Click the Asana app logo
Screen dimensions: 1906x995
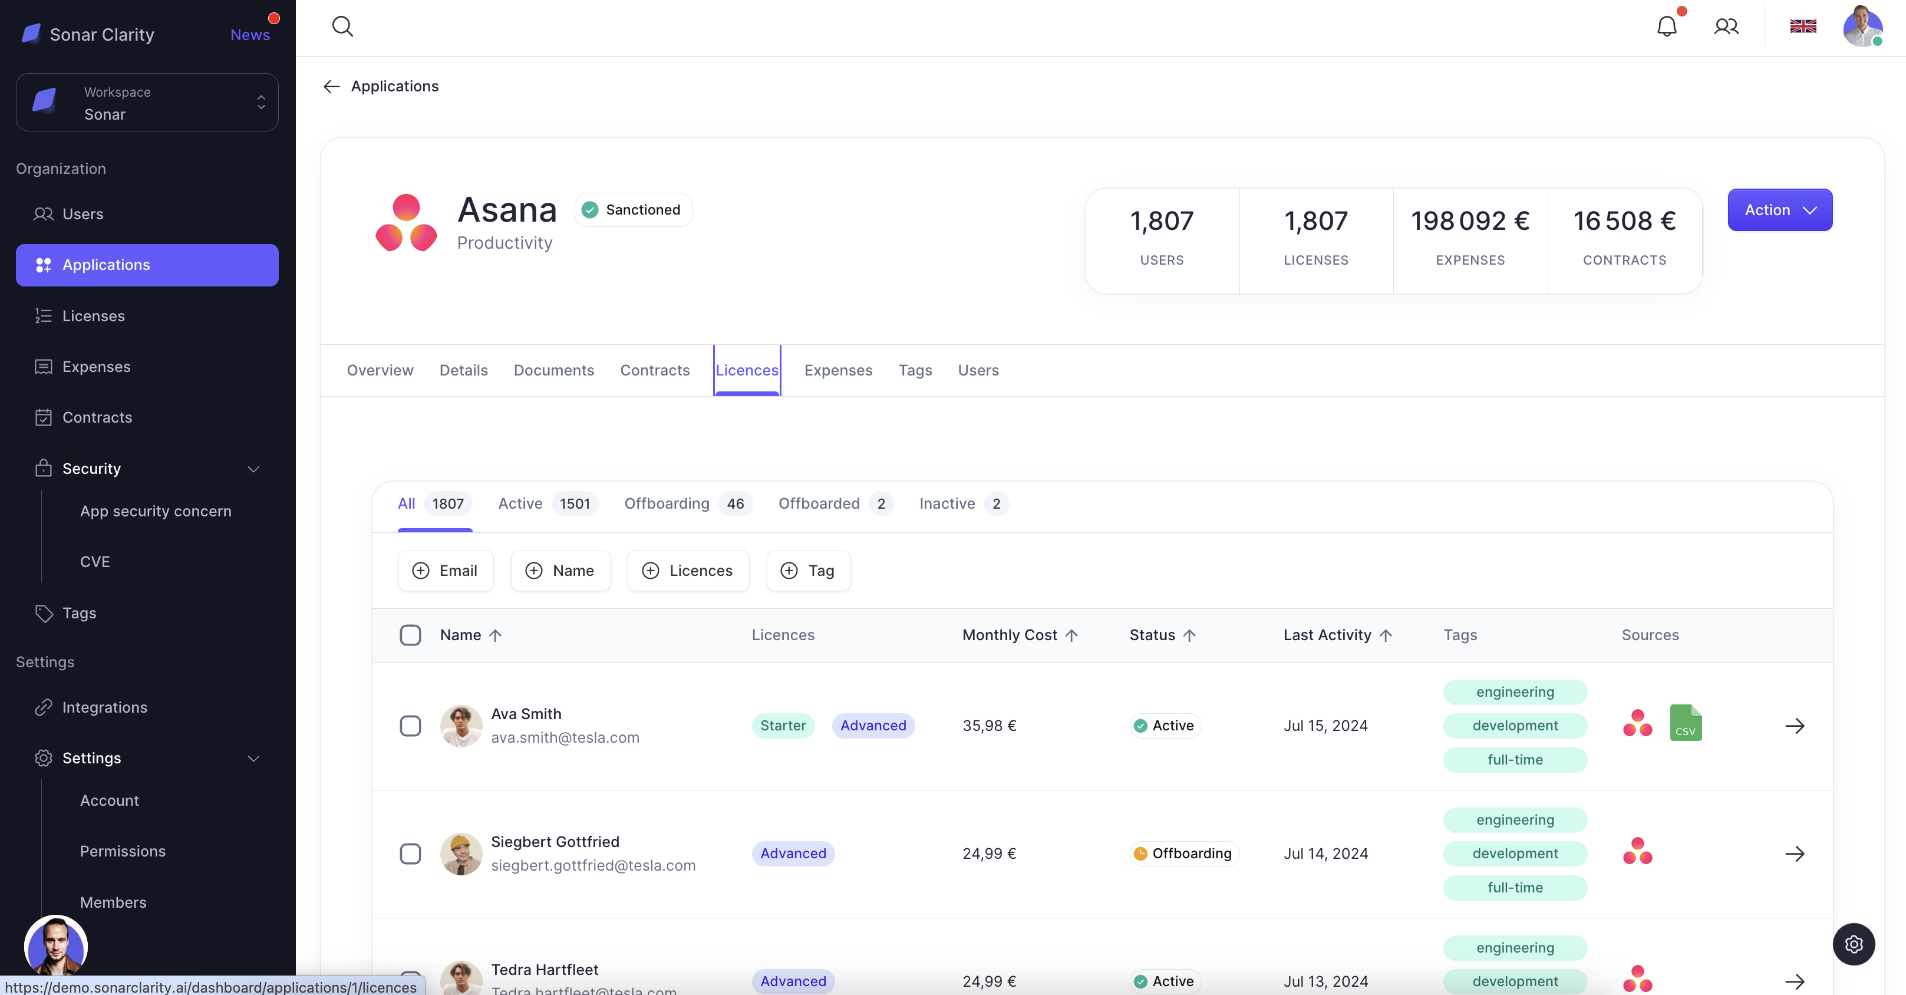(406, 223)
